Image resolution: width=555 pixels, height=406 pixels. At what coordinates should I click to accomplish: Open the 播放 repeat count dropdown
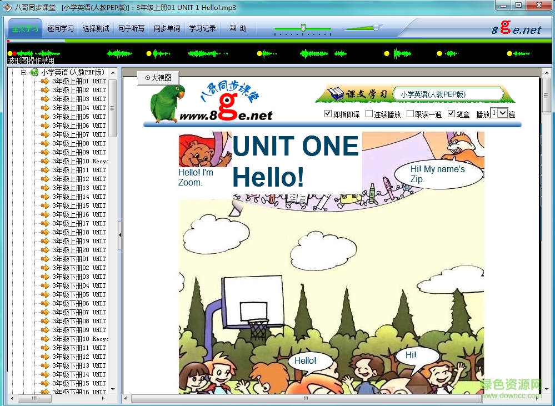point(503,113)
